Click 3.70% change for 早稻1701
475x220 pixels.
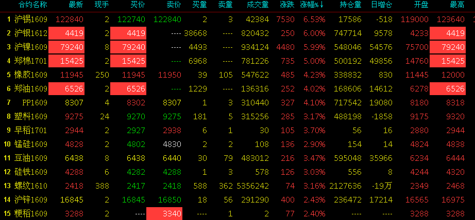click(x=314, y=131)
